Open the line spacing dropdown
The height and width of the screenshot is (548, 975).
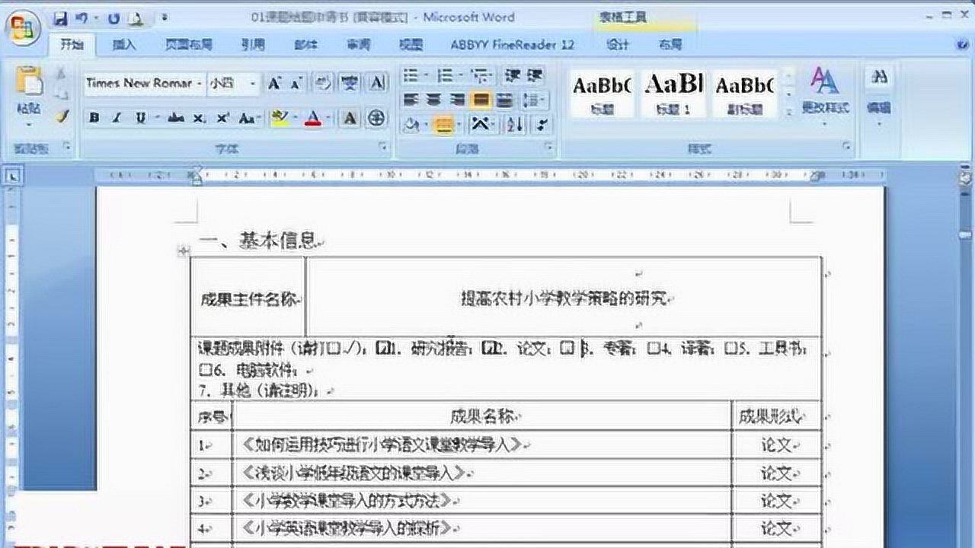coord(531,100)
